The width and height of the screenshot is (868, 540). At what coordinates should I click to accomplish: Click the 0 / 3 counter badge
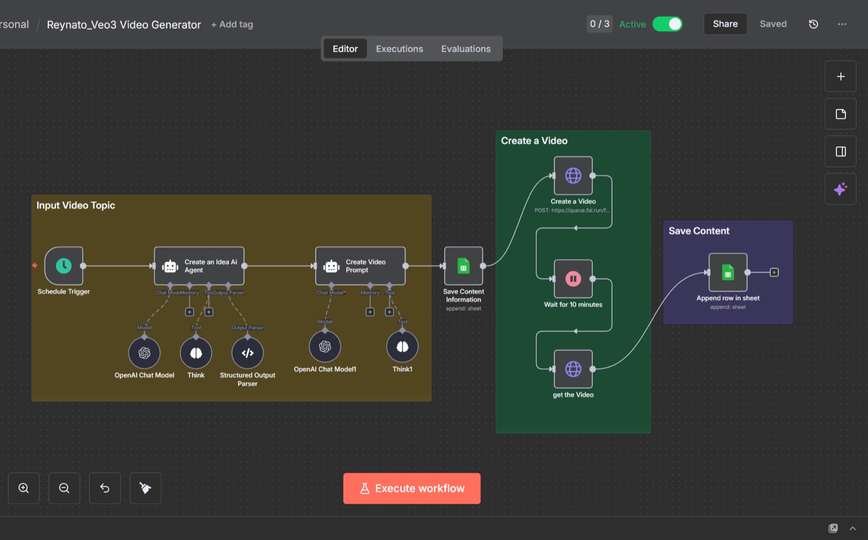pos(599,24)
